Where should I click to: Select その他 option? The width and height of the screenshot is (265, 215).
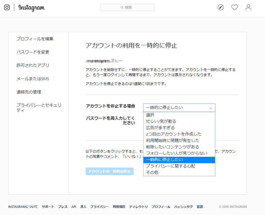[179, 172]
